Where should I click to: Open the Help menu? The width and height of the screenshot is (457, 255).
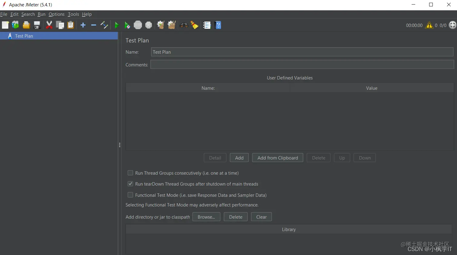pos(87,14)
